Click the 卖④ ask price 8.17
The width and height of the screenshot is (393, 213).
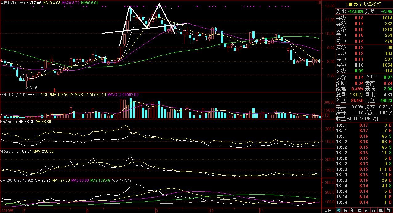359,24
